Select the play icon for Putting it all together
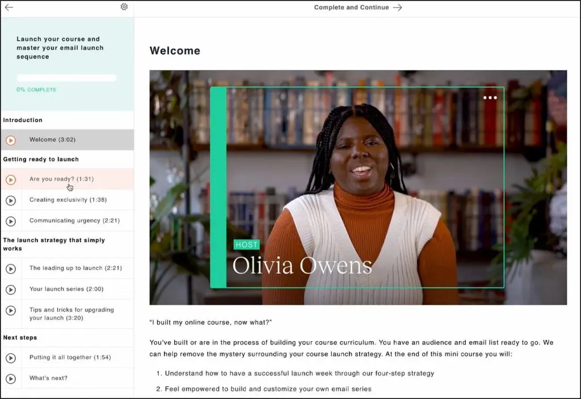Image resolution: width=581 pixels, height=399 pixels. [10, 358]
